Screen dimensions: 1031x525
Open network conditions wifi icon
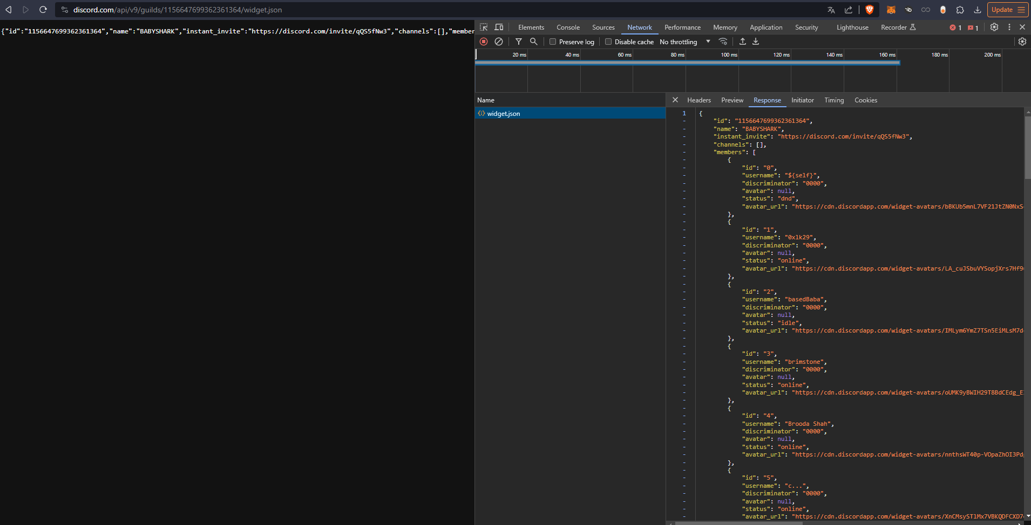[723, 42]
